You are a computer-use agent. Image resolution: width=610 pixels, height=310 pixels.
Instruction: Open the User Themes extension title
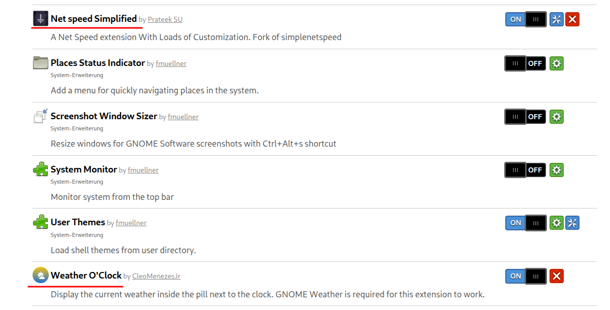click(x=78, y=222)
